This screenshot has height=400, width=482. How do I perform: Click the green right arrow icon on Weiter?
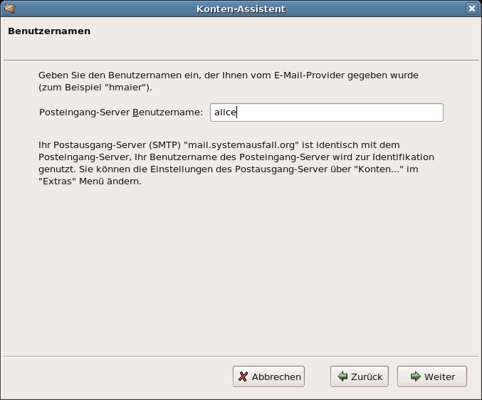415,377
